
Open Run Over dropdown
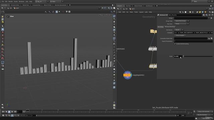click(x=181, y=24)
